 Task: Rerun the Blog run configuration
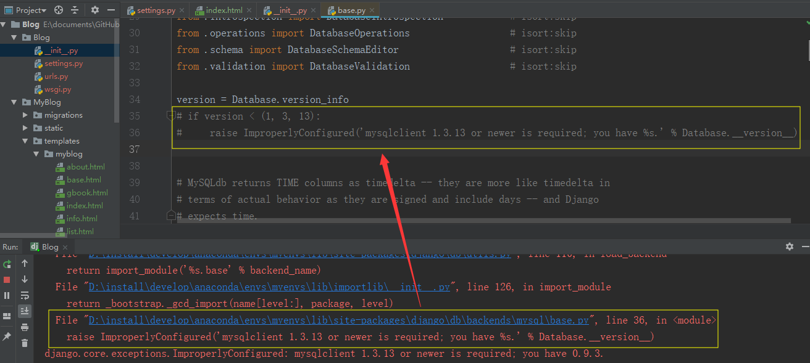7,264
